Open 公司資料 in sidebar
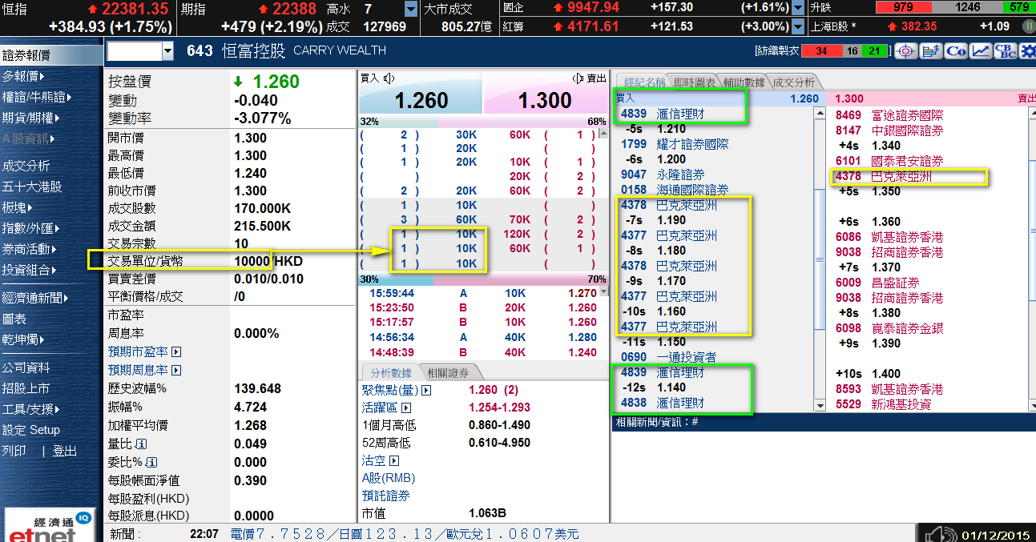Viewport: 1036px width, 542px height. point(26,367)
